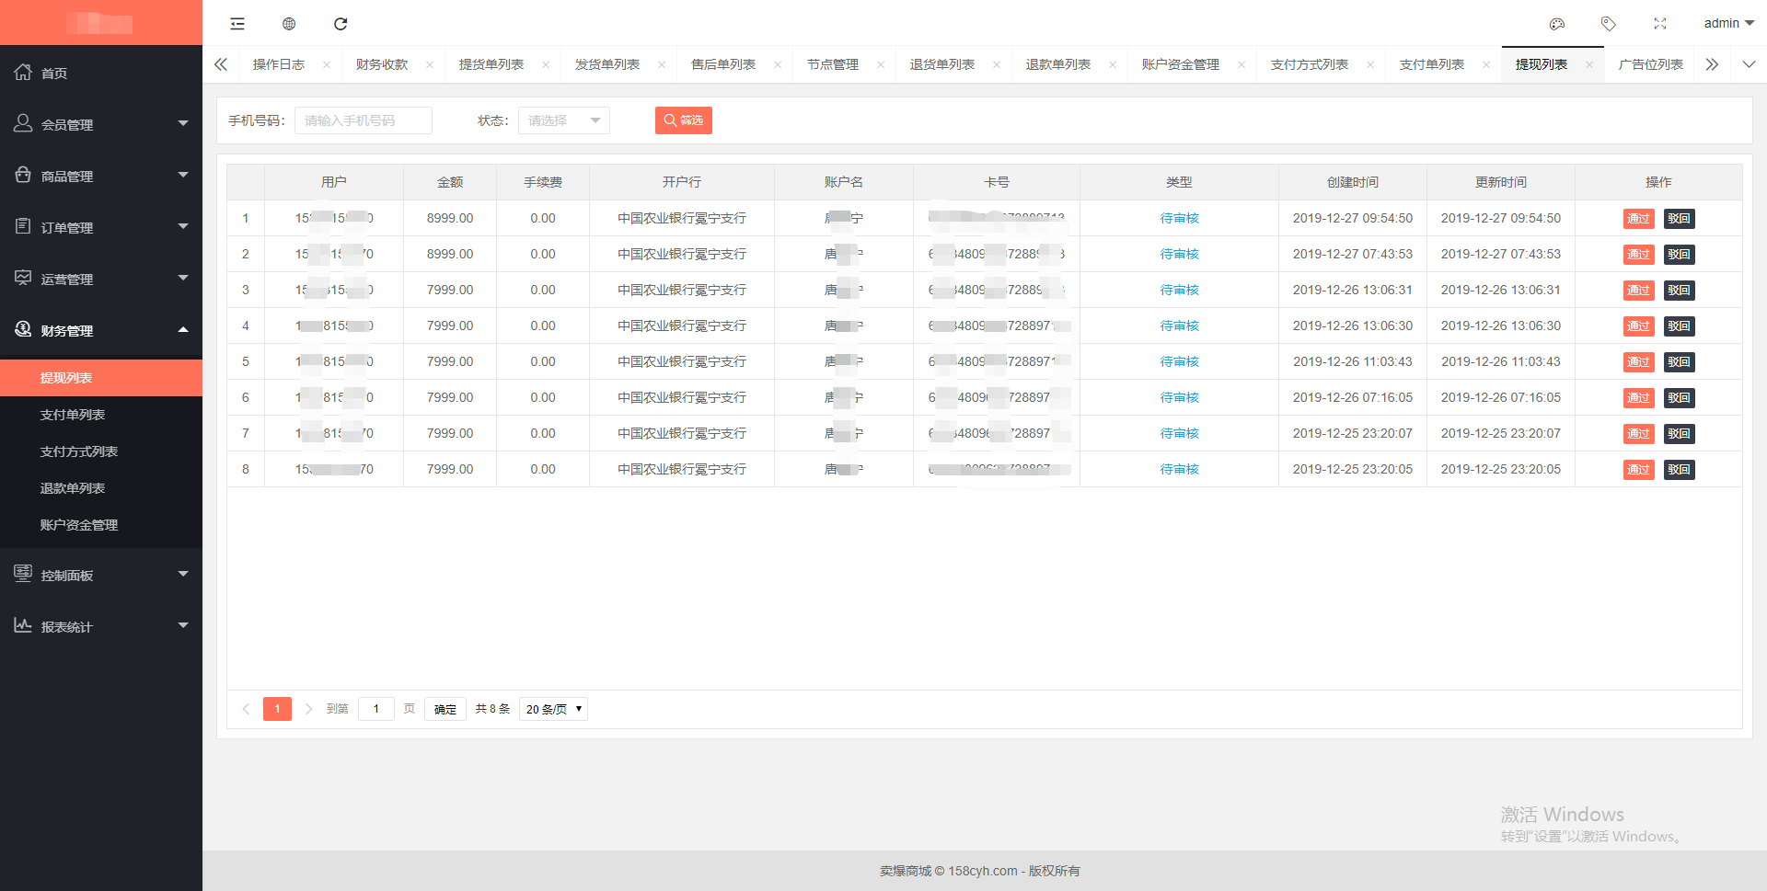Reject row 1 with 驳回 button
Screen dimensions: 1767x891
click(1680, 219)
